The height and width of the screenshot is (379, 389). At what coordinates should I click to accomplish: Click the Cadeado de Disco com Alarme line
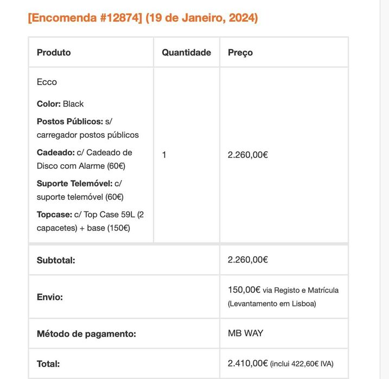tap(84, 159)
